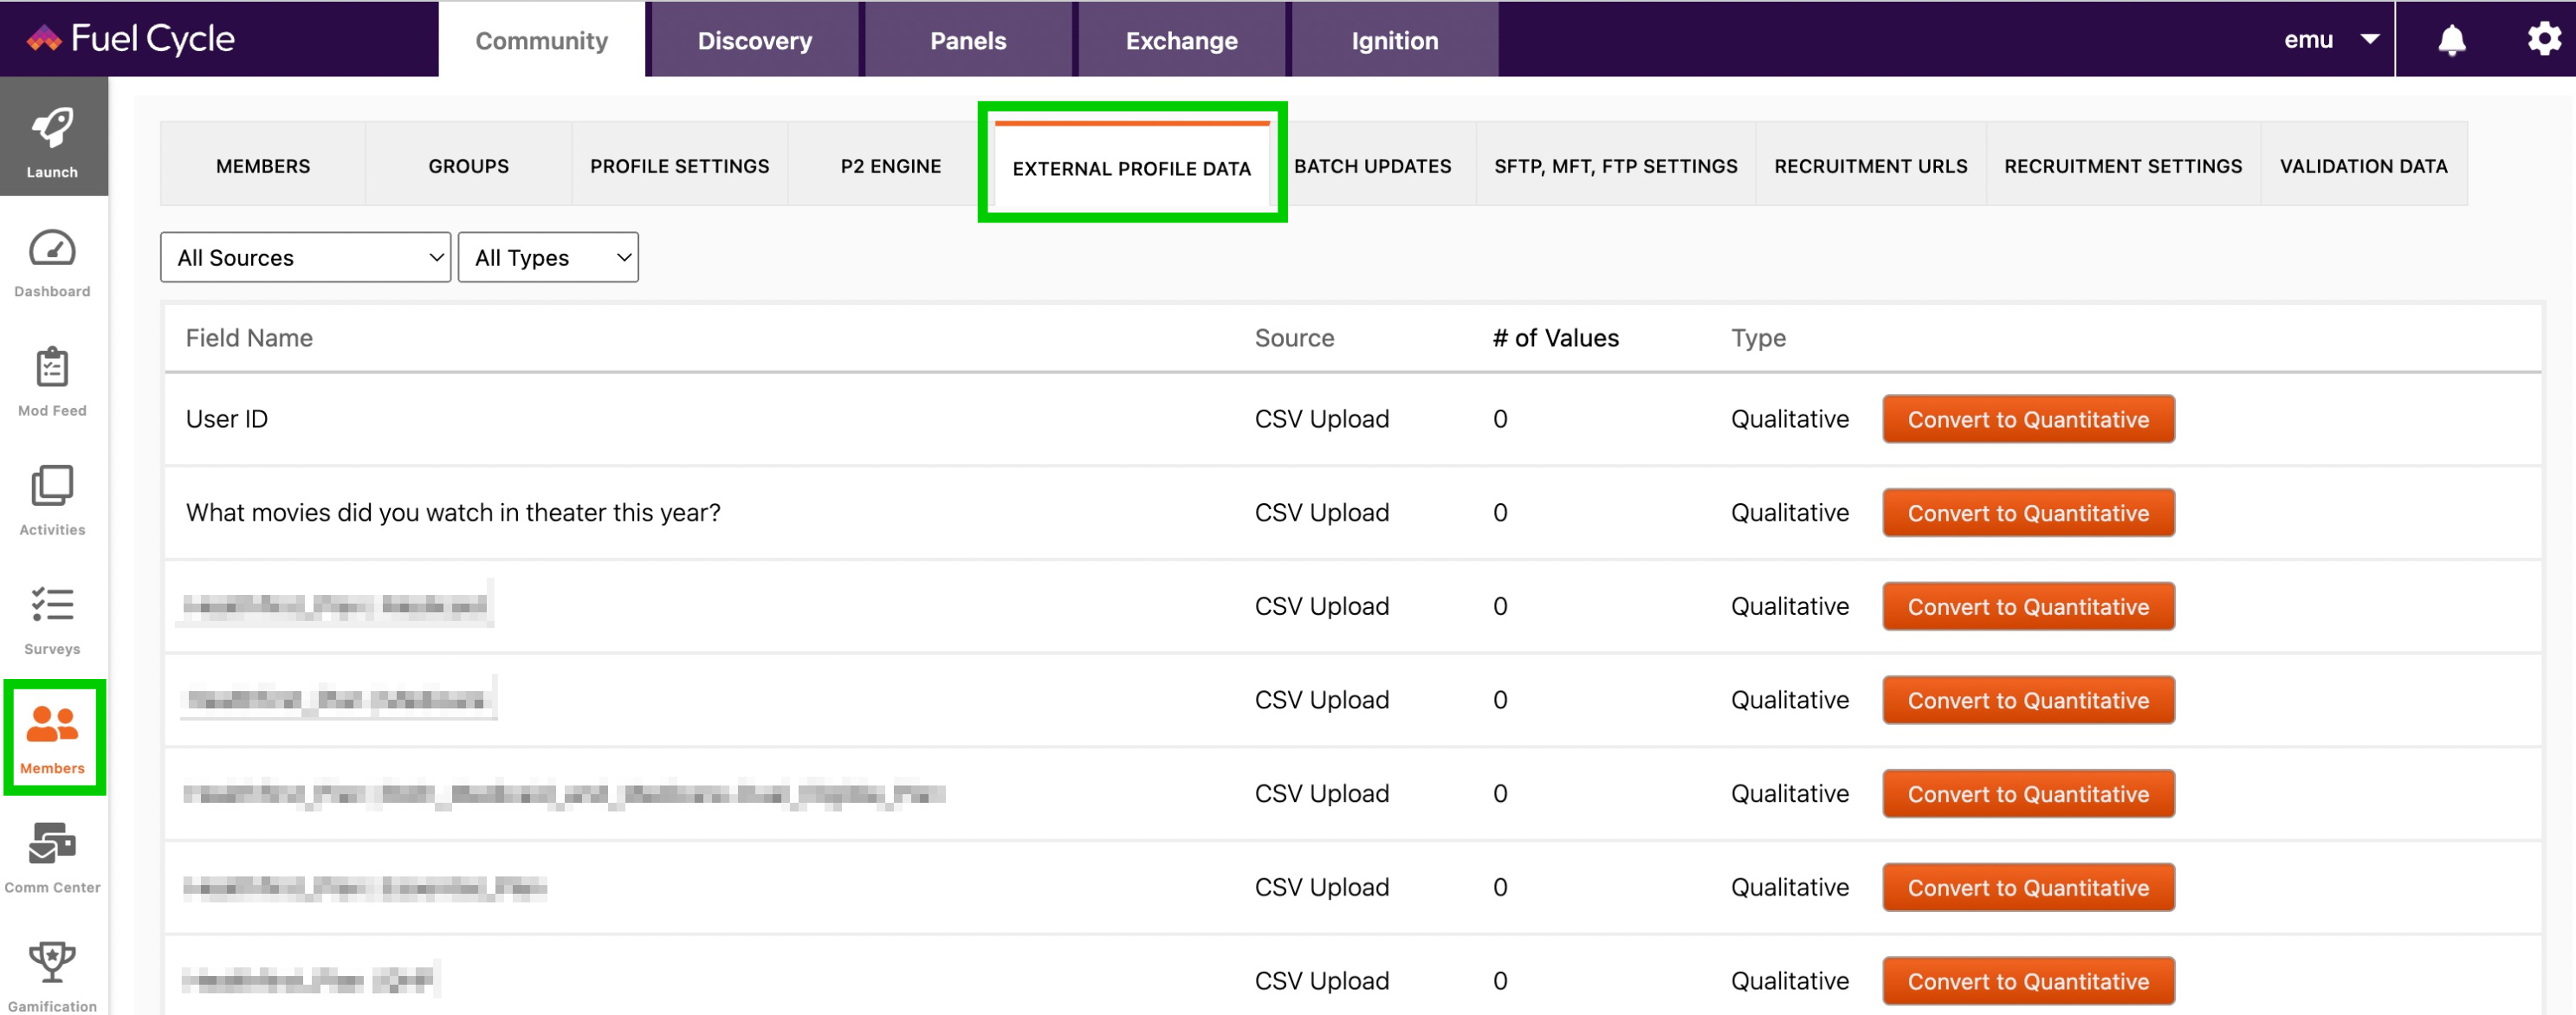Click the Gamification trophy icon

click(52, 965)
